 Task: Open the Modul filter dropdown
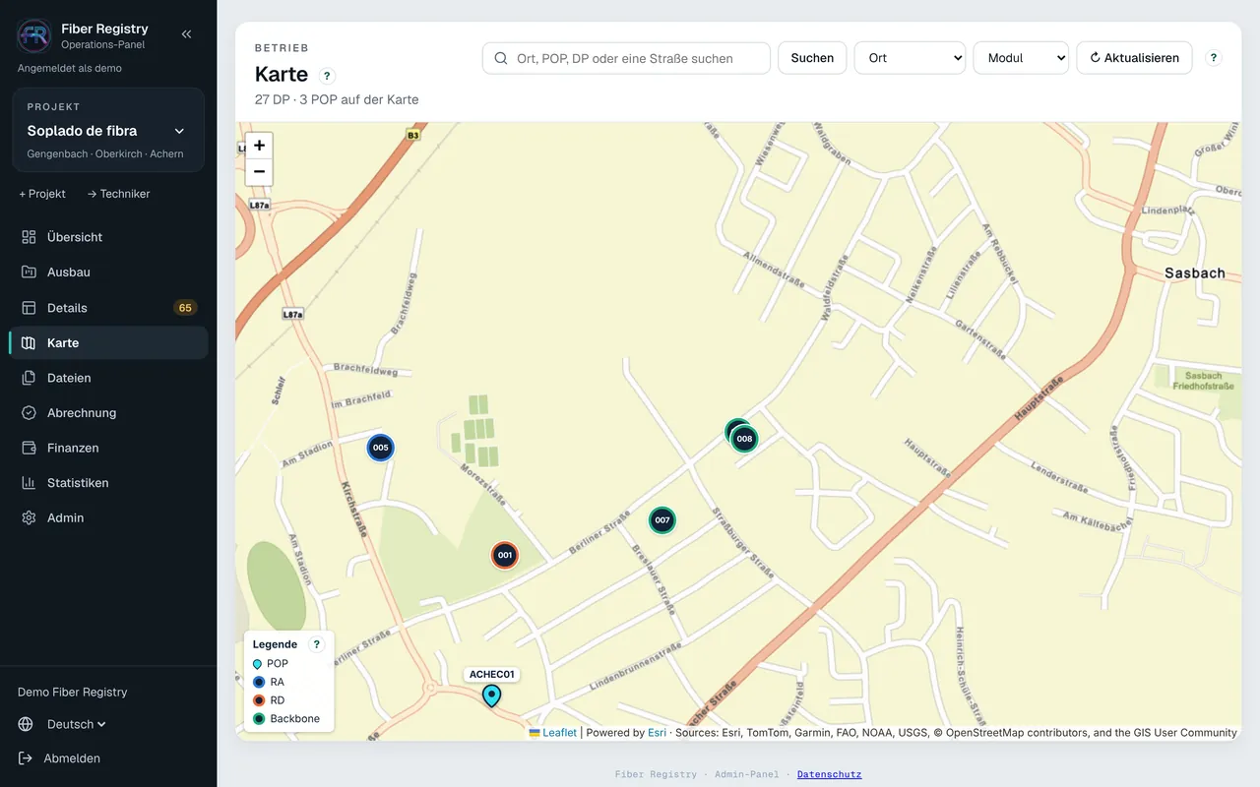tap(1021, 58)
